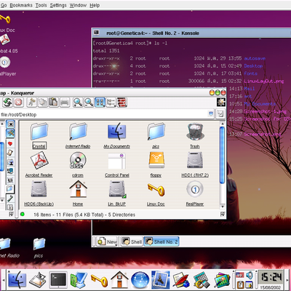
Task: Launch Acrobat Reader from the file view
Action: (x=39, y=164)
